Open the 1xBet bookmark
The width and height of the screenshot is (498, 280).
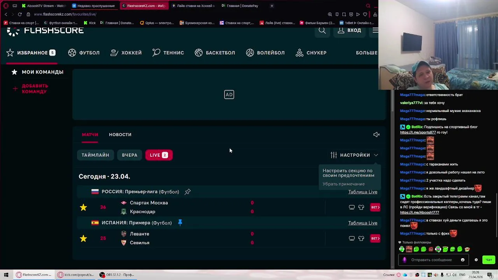[x=356, y=23]
